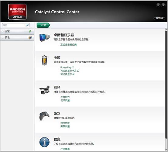
Task: Open the desktop and displays monitor icon
Action: 44,37
